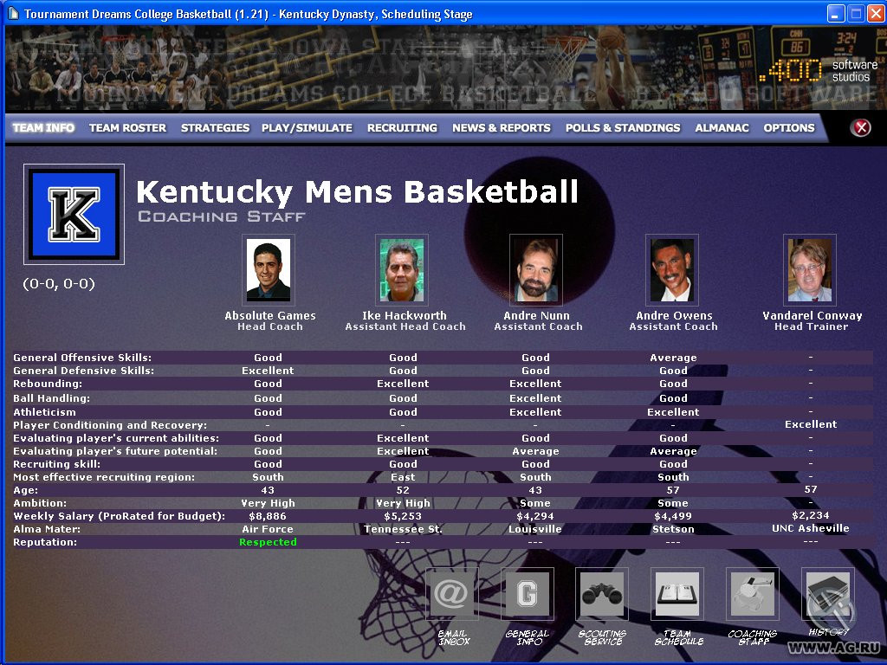Maximize the game window
This screenshot has height=665, width=887.
[857, 14]
